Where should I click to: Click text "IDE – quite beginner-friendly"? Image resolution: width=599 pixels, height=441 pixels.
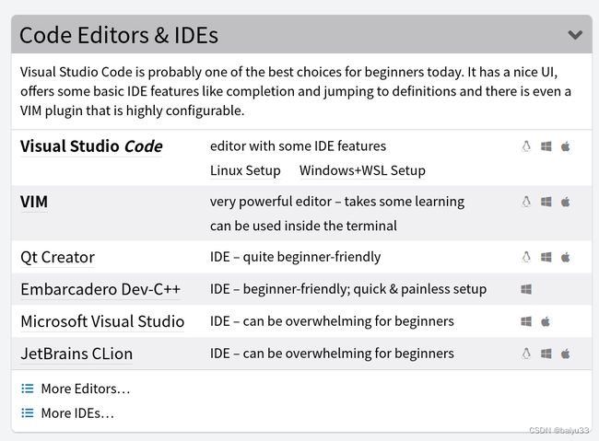pos(295,257)
